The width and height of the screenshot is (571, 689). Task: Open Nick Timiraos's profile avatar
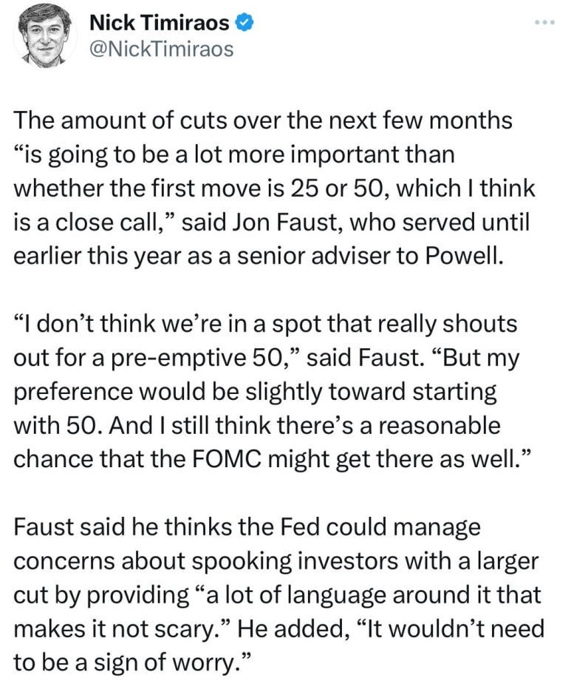[x=45, y=38]
